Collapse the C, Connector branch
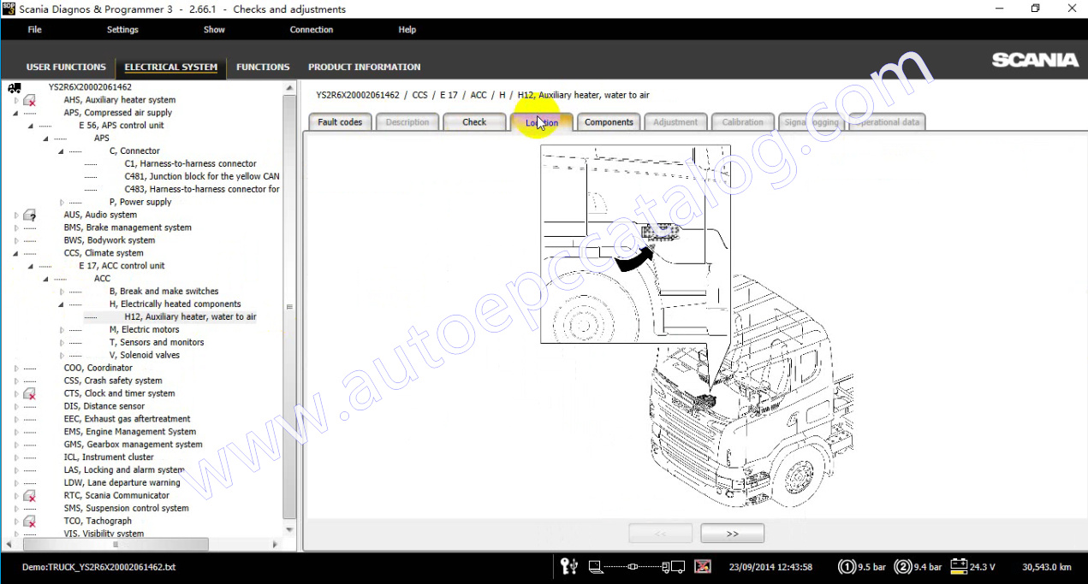1088x584 pixels. click(62, 151)
